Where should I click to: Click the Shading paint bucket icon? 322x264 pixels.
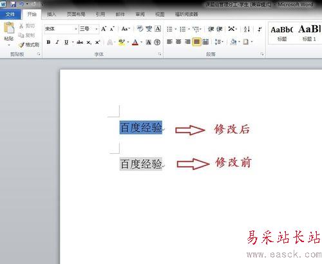pyautogui.click(x=233, y=42)
